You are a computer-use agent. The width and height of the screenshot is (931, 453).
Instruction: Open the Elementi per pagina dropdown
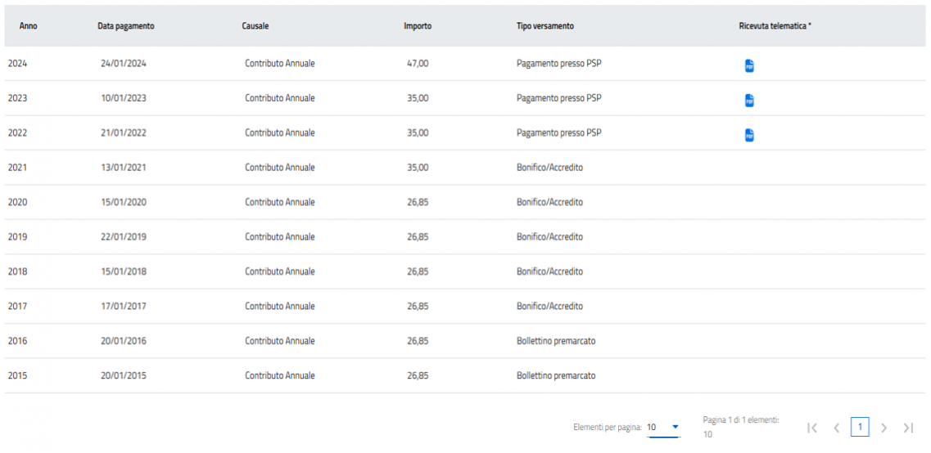click(x=663, y=428)
